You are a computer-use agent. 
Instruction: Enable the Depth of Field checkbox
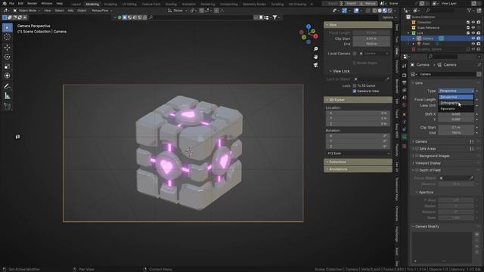coord(417,170)
